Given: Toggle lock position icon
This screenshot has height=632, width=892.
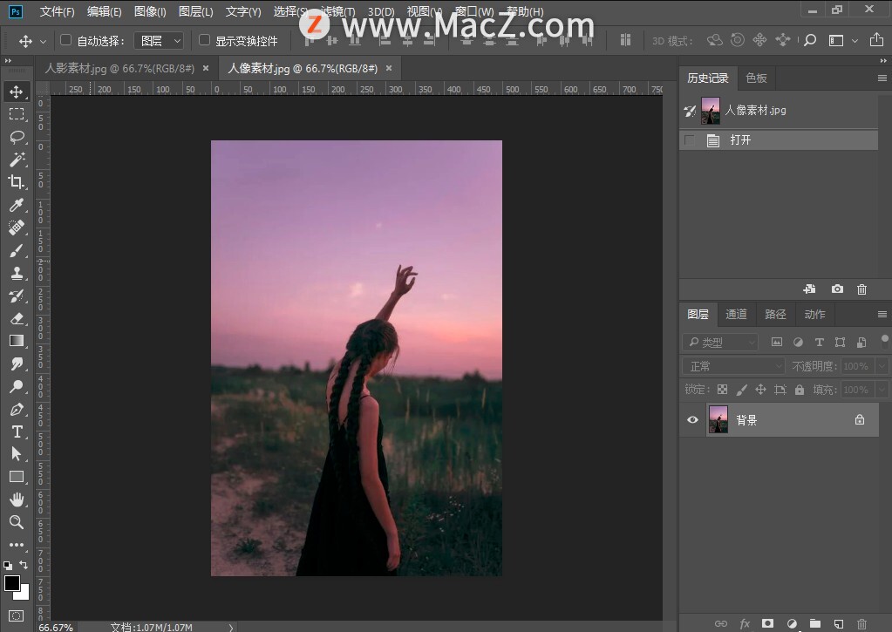Looking at the screenshot, I should click(760, 390).
